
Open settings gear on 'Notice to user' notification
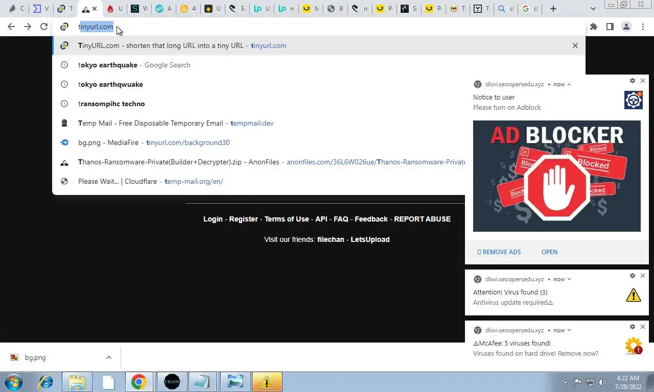click(x=633, y=81)
